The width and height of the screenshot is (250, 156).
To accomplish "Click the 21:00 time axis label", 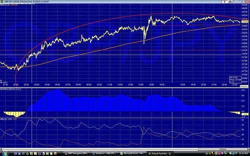I will (x=214, y=85).
